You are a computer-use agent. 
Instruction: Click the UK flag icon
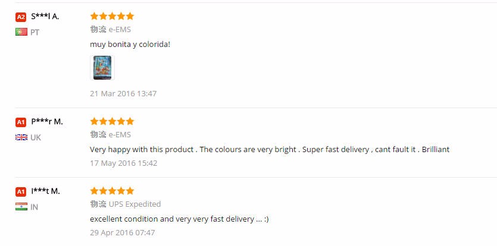point(21,137)
